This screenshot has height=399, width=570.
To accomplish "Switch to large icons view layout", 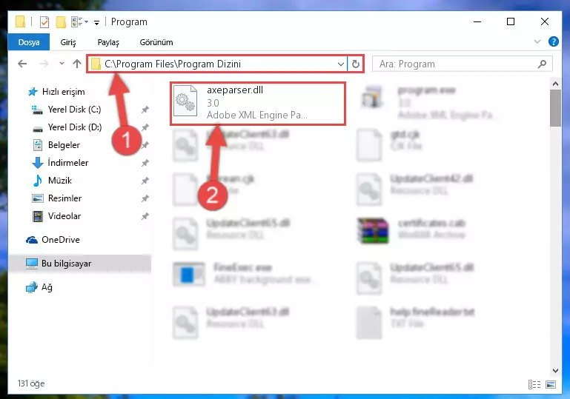I will (x=551, y=384).
